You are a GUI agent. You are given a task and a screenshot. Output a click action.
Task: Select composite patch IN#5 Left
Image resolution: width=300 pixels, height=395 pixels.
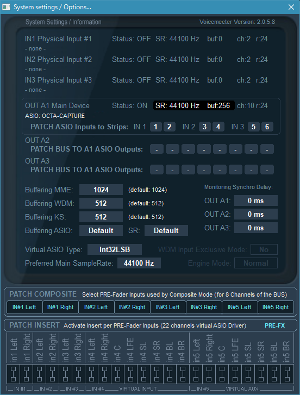[240, 307]
